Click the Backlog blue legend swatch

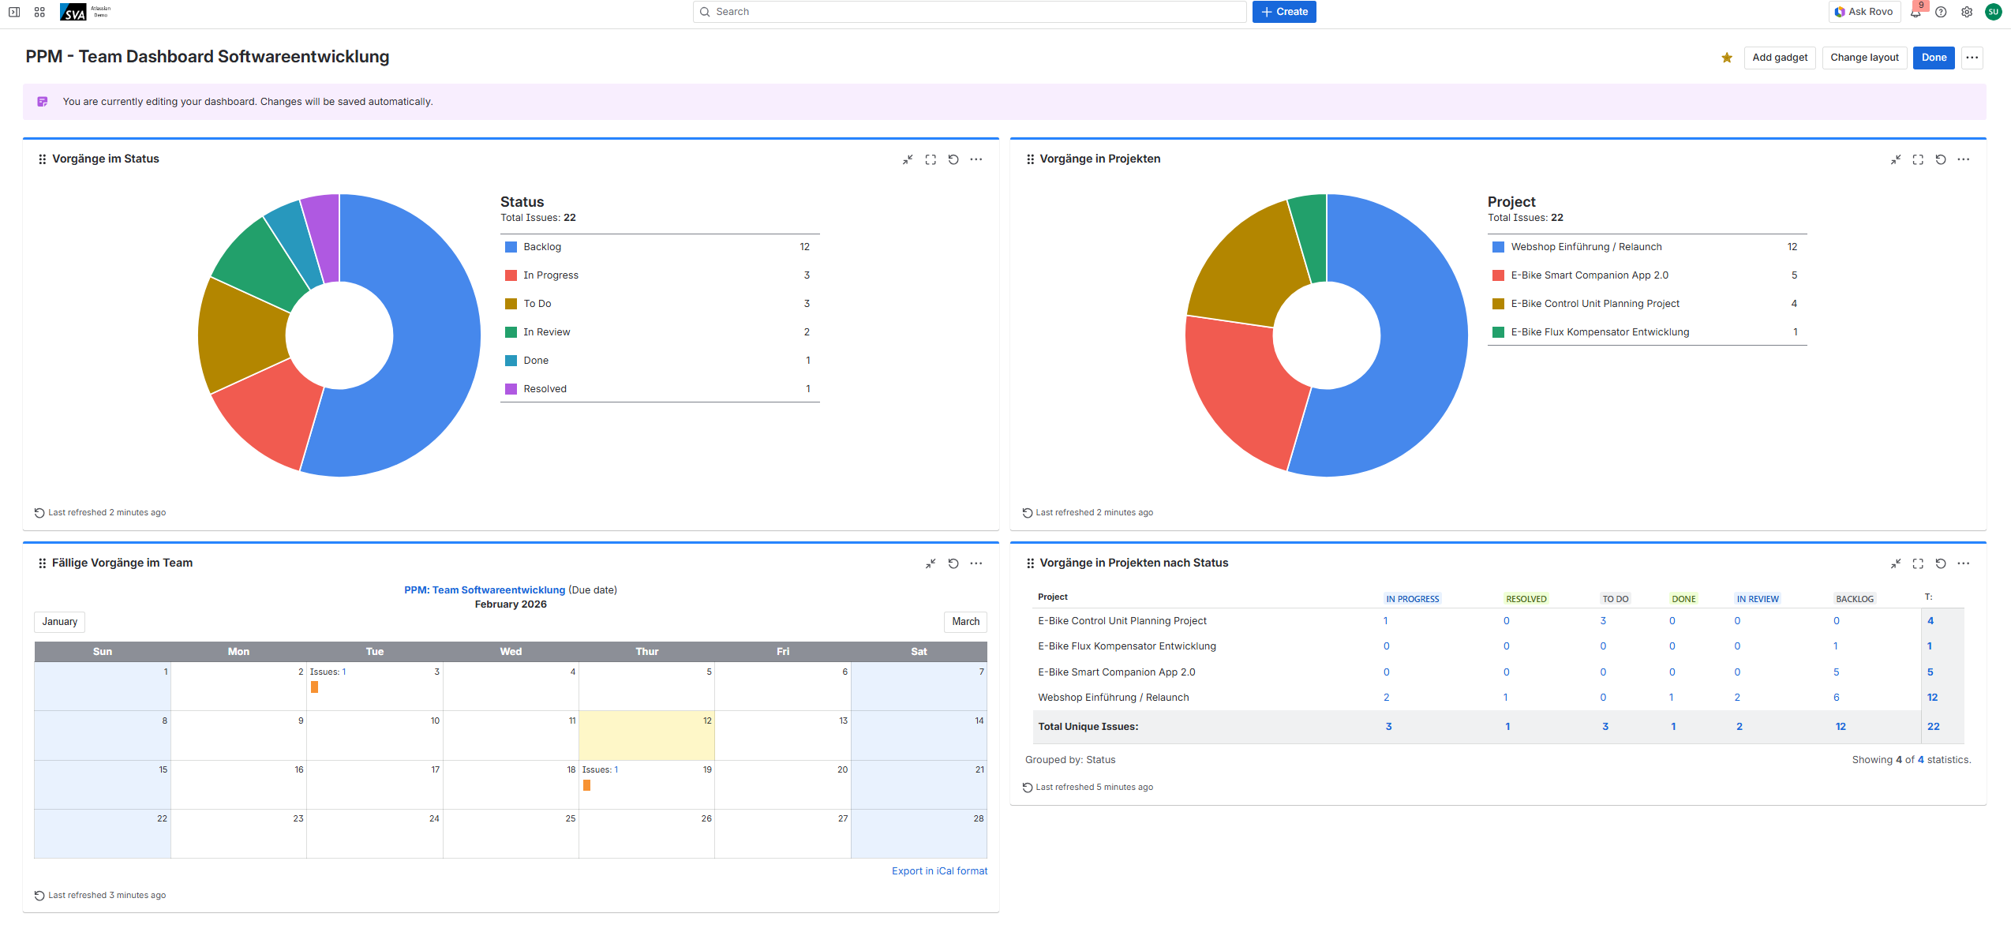pyautogui.click(x=511, y=247)
